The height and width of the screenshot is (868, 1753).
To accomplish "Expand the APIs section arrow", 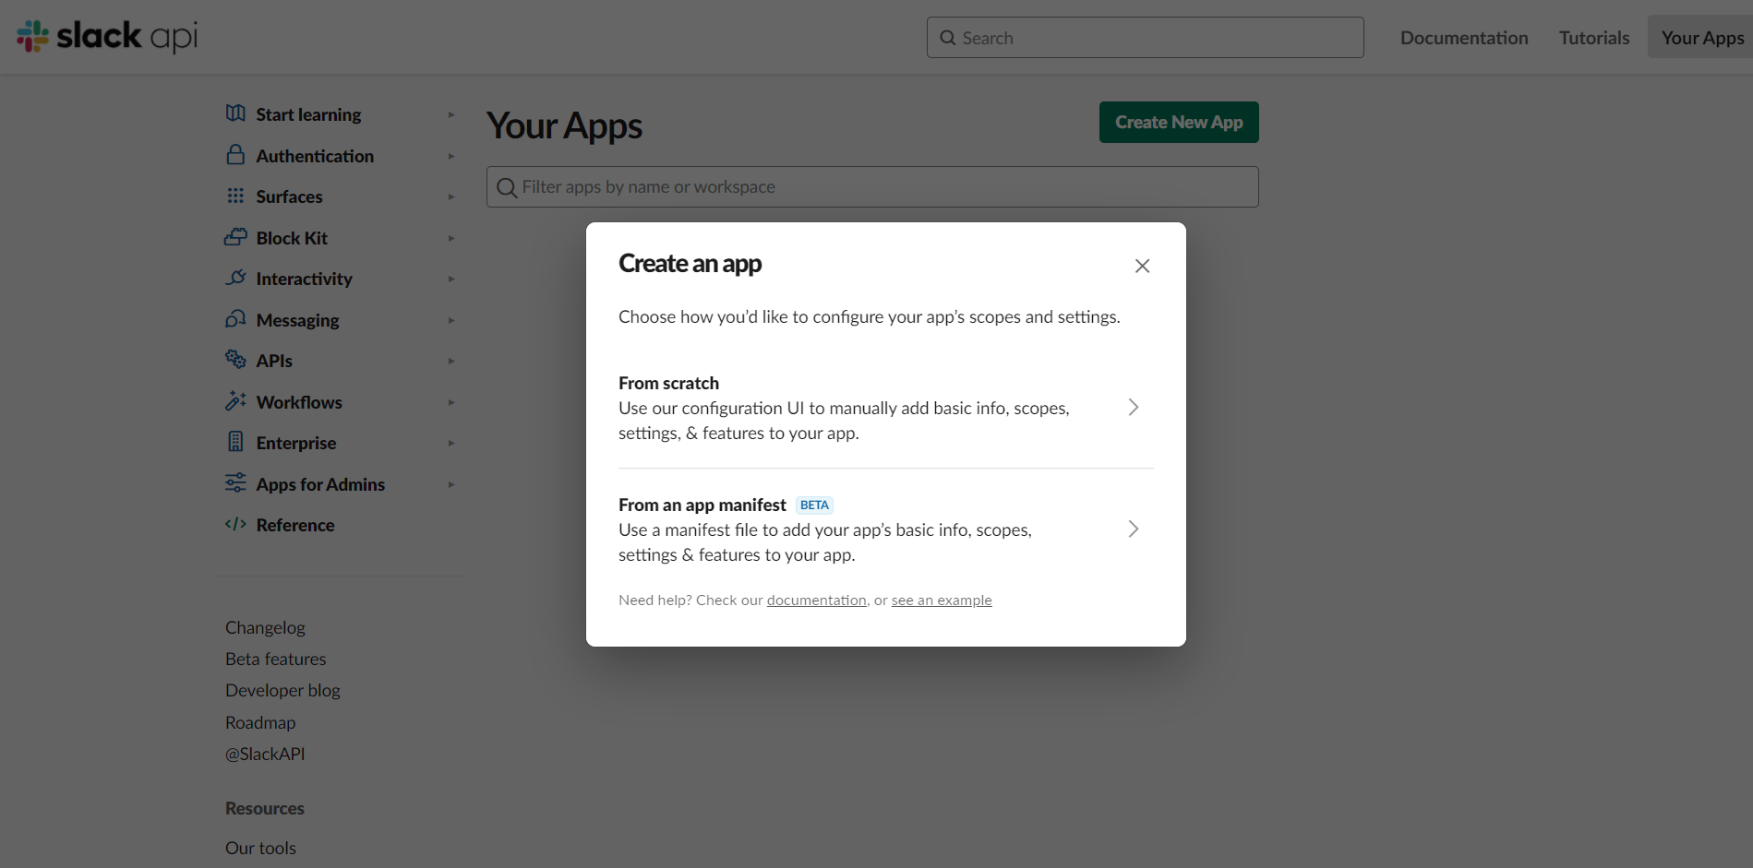I will click(451, 361).
